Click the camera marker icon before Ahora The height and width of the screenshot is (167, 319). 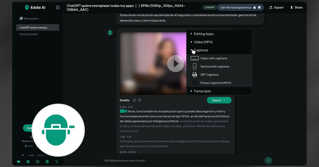126,111
